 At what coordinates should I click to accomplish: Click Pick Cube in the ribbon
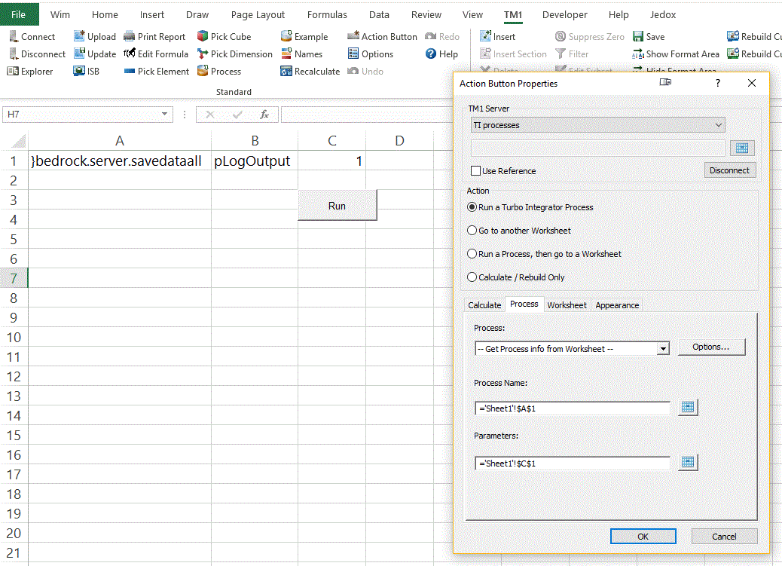224,36
